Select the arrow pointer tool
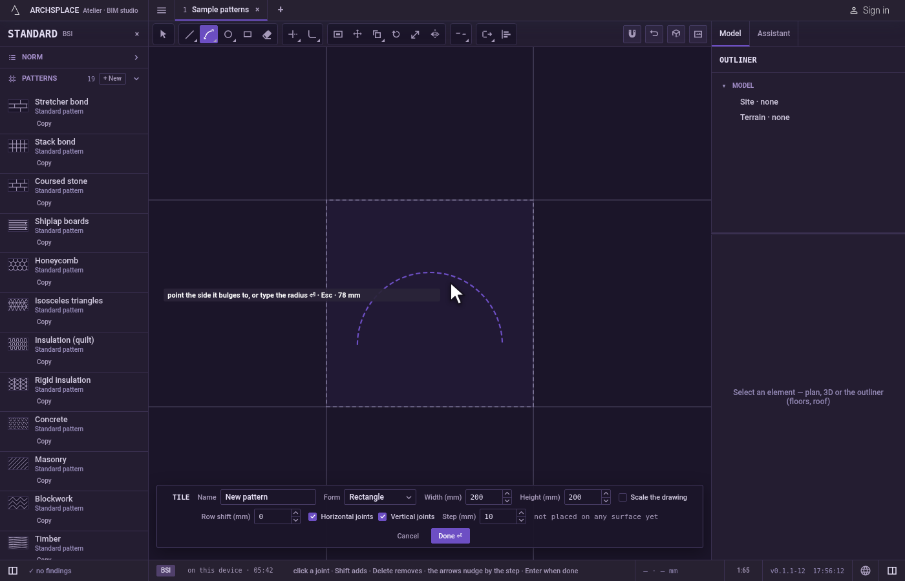The height and width of the screenshot is (581, 905). [x=163, y=34]
